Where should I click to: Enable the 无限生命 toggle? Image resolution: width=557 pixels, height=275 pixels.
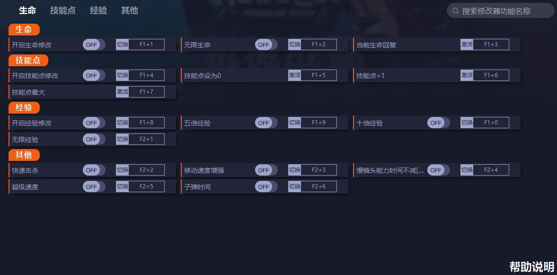(x=266, y=45)
